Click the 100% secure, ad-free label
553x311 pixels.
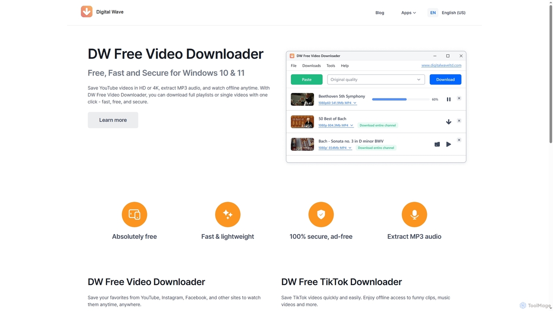coord(321,237)
